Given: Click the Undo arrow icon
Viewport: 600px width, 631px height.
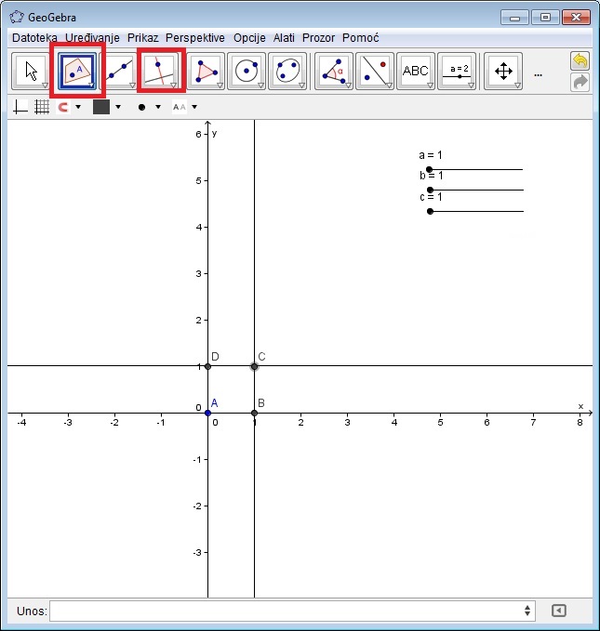Looking at the screenshot, I should (580, 61).
